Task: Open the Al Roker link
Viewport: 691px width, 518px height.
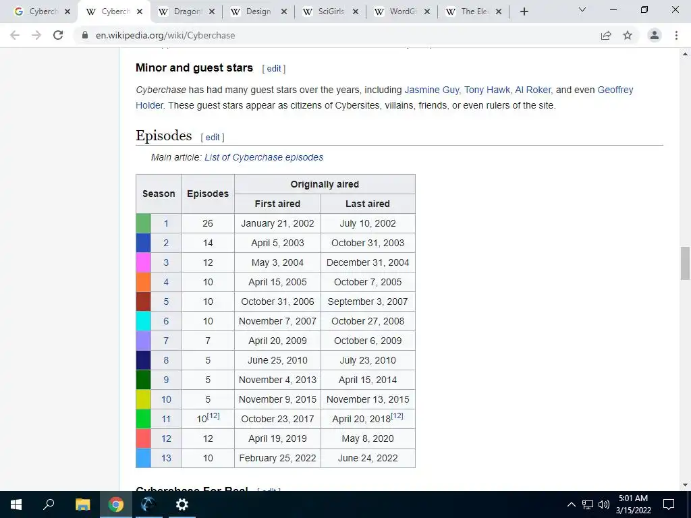Action: click(x=532, y=90)
